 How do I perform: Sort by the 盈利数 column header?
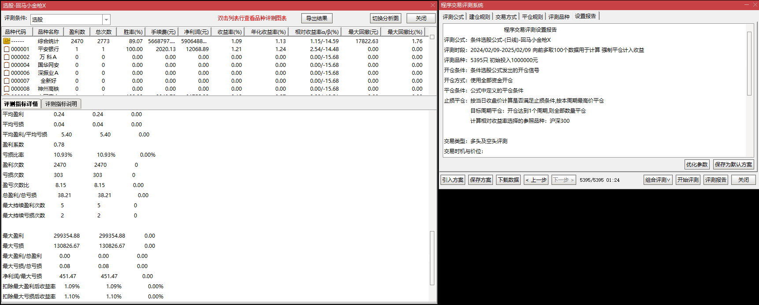pos(77,32)
